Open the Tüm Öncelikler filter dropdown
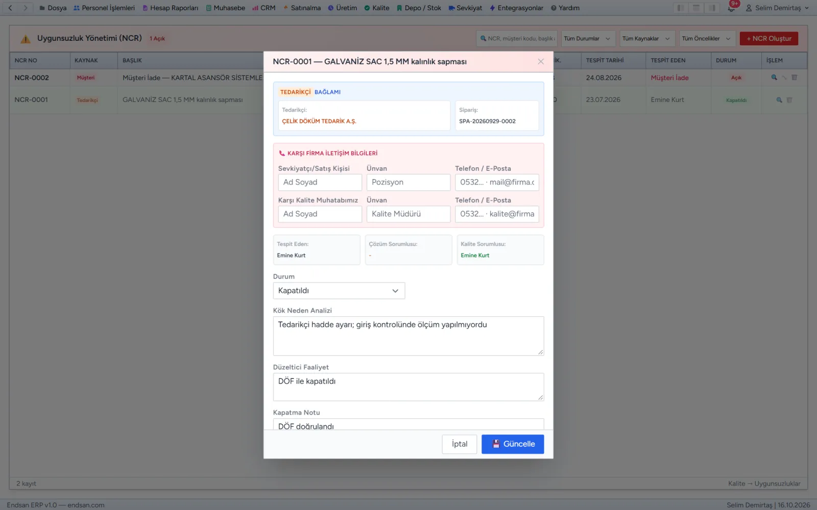The width and height of the screenshot is (817, 510). click(706, 39)
